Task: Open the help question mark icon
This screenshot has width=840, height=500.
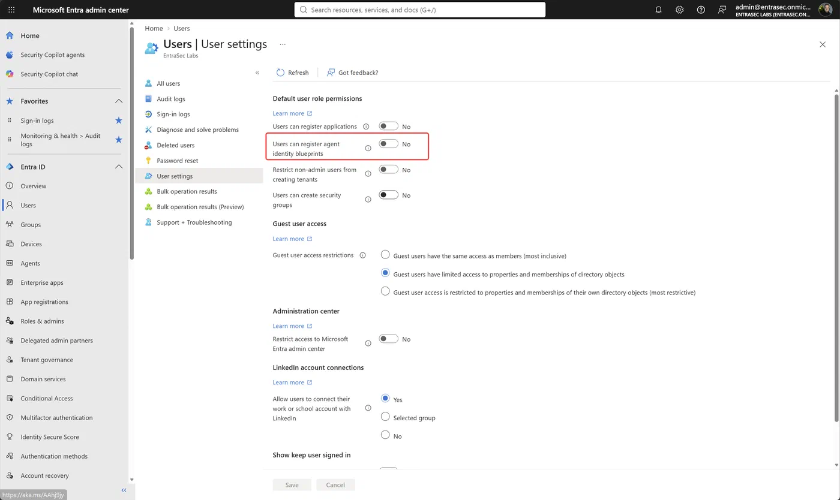Action: [x=701, y=10]
